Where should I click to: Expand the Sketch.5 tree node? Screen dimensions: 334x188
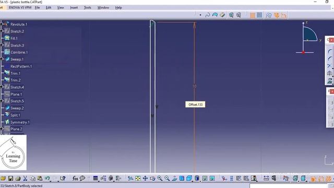2,101
